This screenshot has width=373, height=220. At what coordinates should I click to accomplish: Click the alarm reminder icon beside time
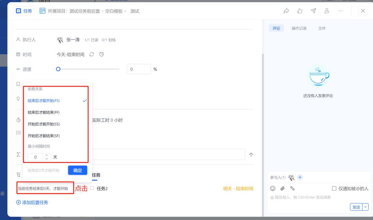[102, 55]
